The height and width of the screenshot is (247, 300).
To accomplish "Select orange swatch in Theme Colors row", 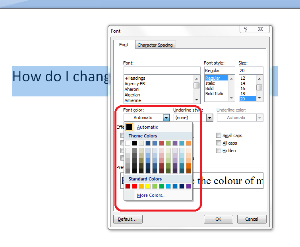I will pyautogui.click(x=188, y=143).
